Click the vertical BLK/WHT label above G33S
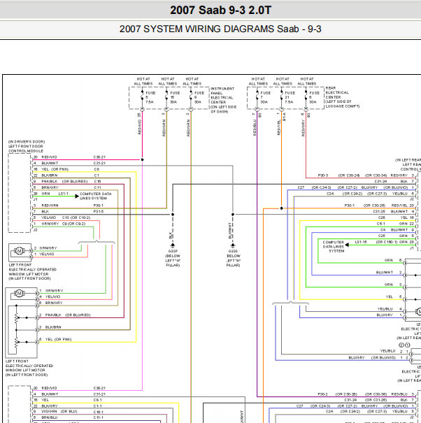Viewport: 421px width, 423px height. [230, 231]
